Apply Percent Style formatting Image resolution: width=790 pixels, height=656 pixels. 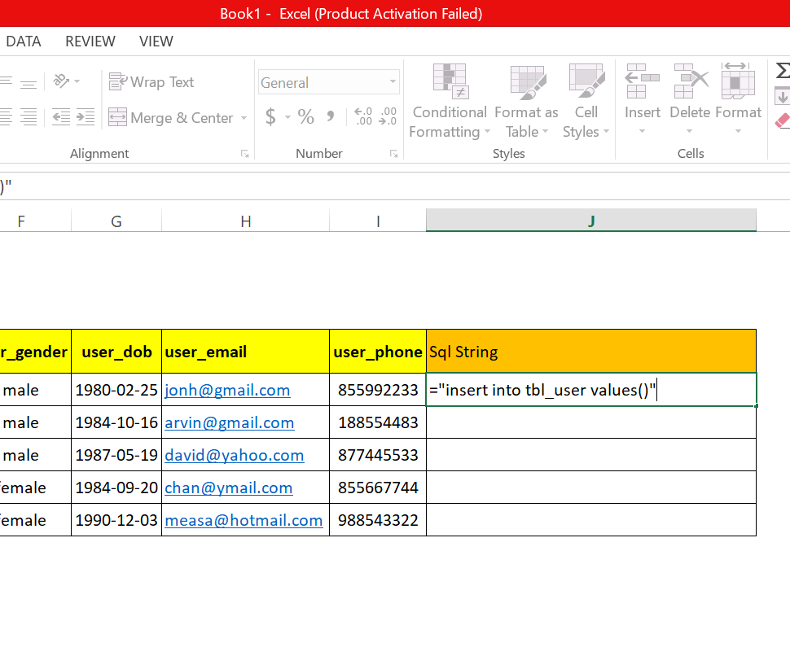pos(306,117)
